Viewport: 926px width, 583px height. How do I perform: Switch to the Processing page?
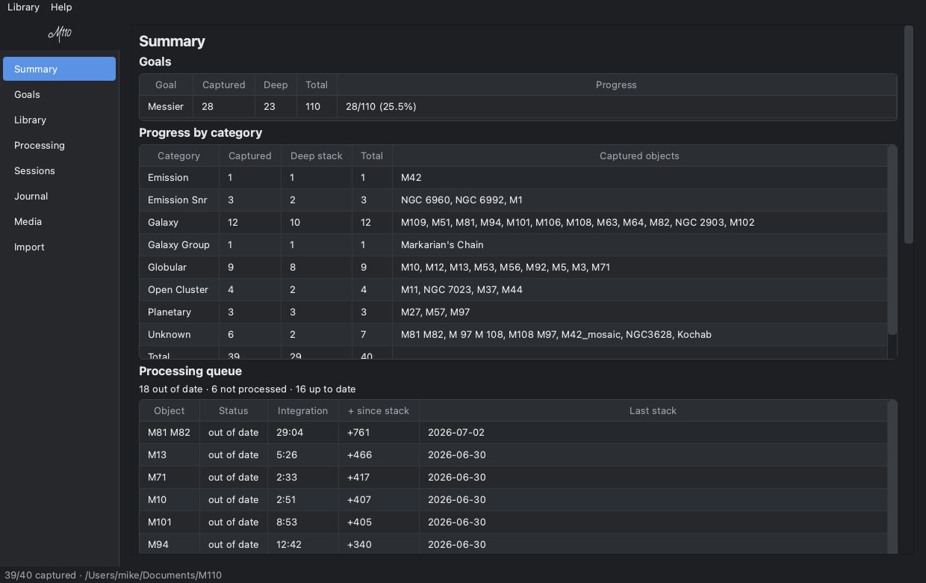[x=59, y=145]
